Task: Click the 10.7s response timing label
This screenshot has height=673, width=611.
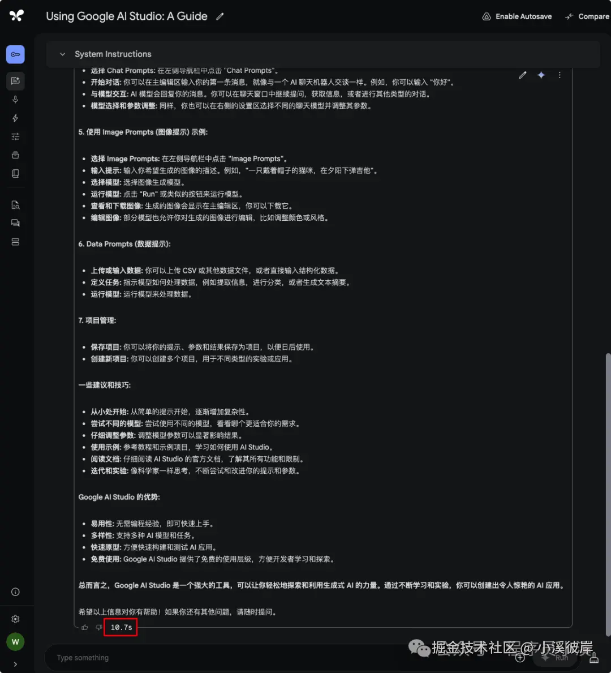Action: (121, 627)
